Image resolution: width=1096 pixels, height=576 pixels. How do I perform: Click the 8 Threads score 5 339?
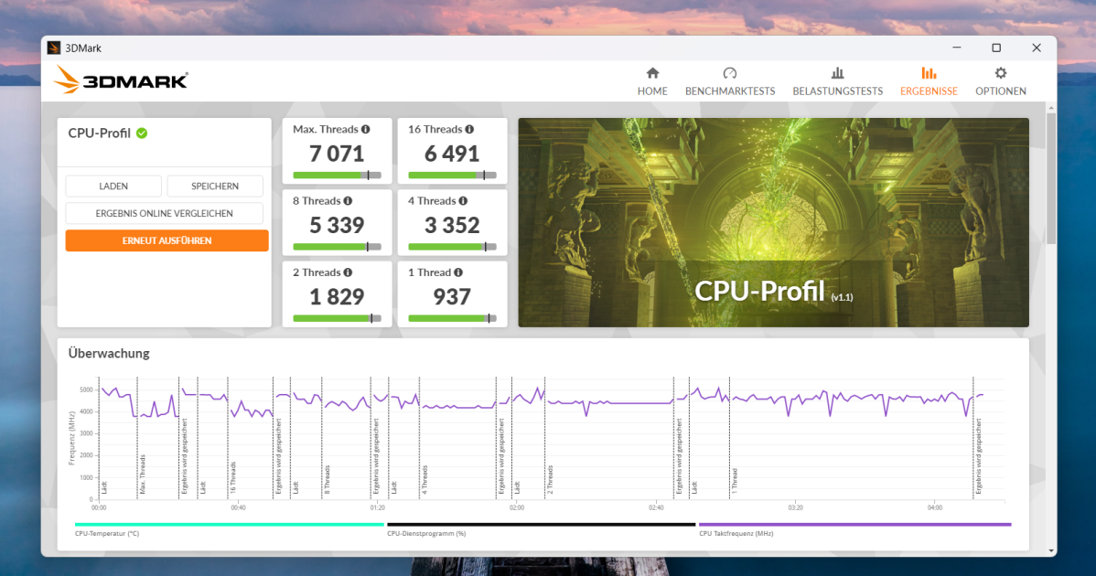pos(337,225)
